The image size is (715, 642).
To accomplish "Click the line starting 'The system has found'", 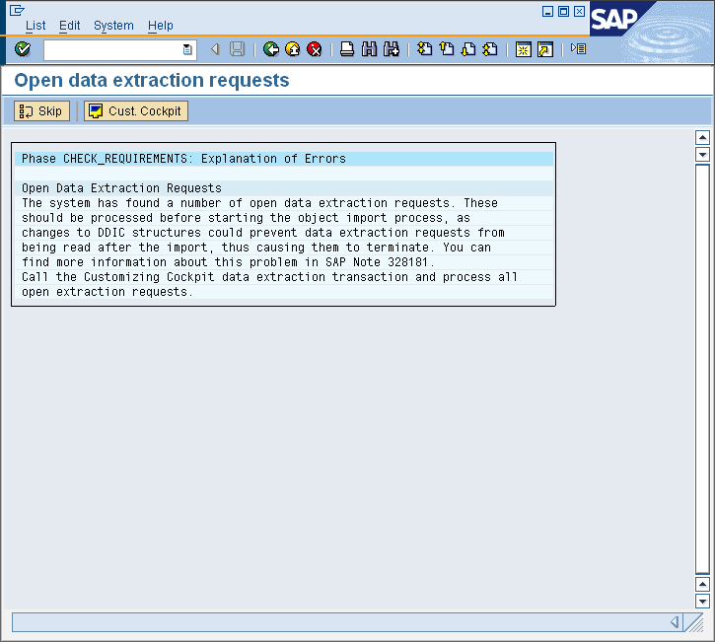I will tap(284, 203).
